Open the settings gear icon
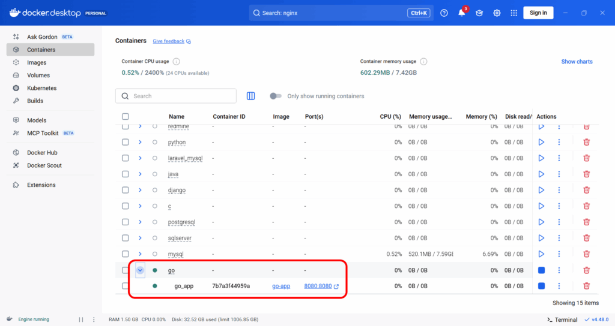The height and width of the screenshot is (326, 615). point(497,13)
